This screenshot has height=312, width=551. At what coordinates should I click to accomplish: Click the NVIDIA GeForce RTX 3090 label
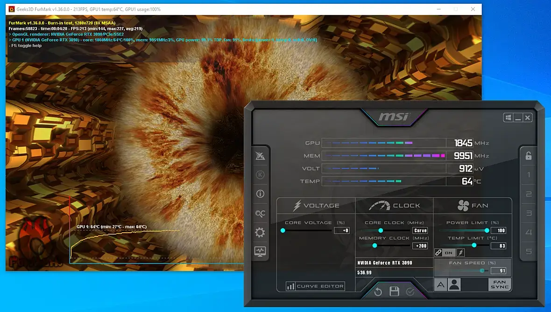pyautogui.click(x=384, y=263)
